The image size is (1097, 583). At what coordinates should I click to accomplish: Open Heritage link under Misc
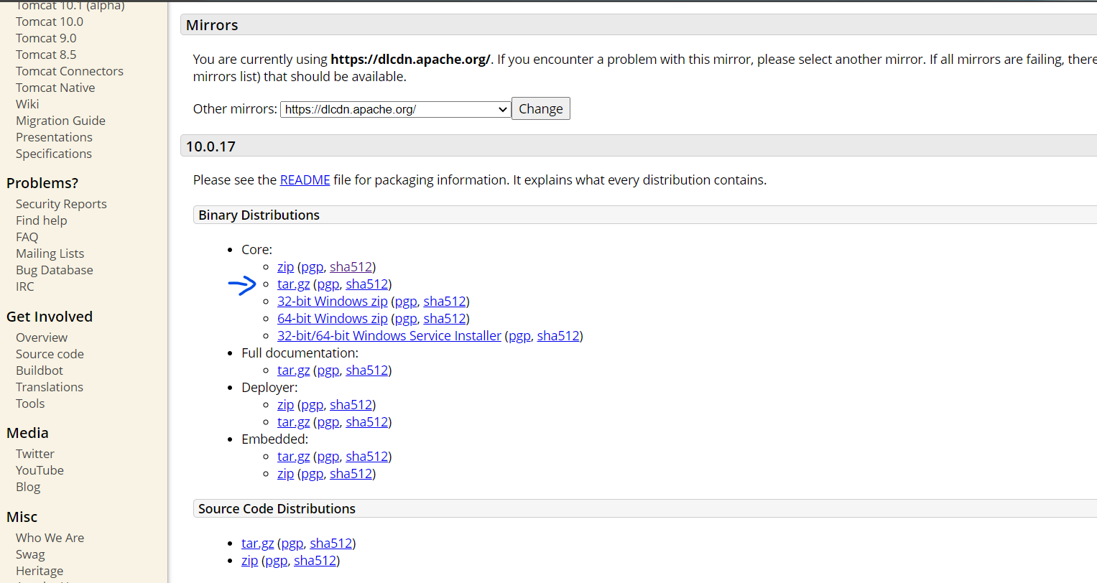click(40, 571)
